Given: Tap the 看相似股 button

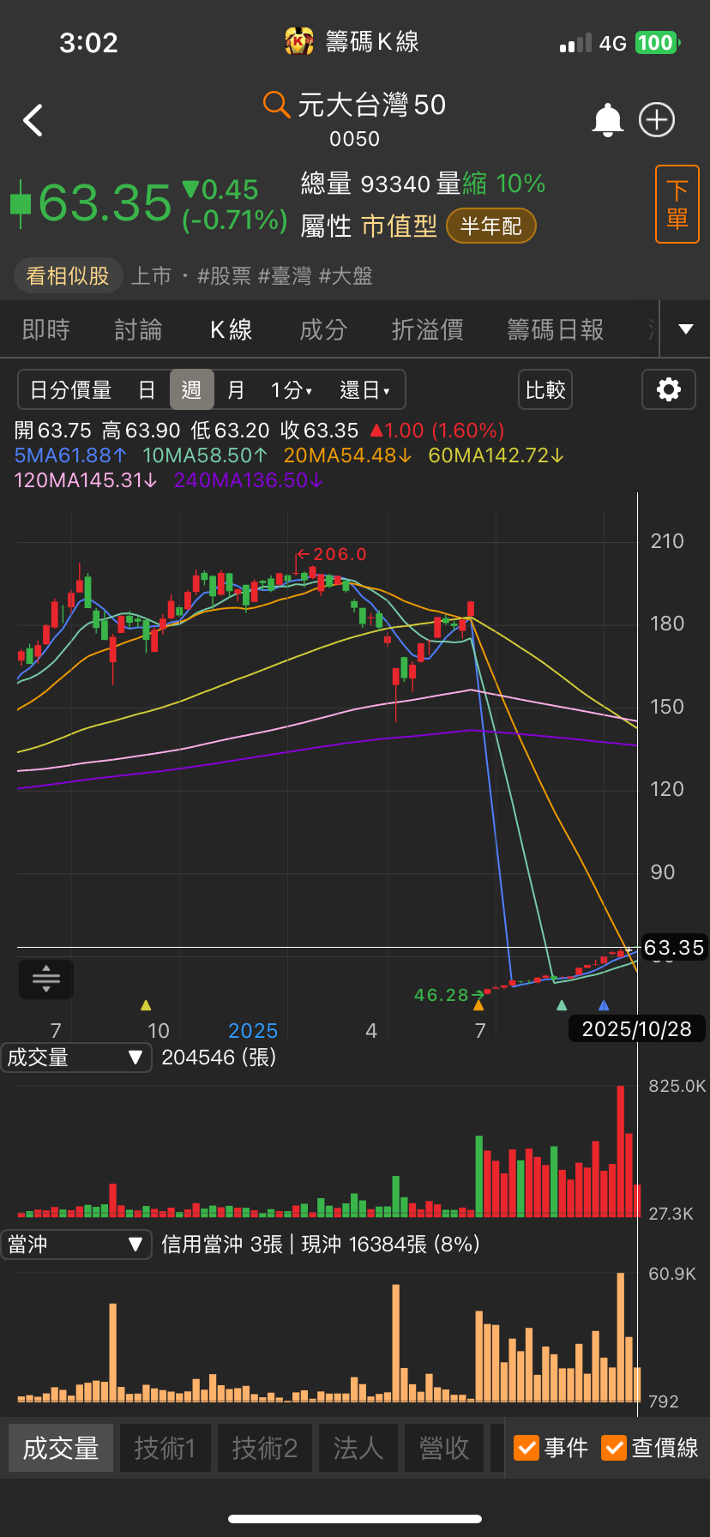Looking at the screenshot, I should (x=68, y=276).
